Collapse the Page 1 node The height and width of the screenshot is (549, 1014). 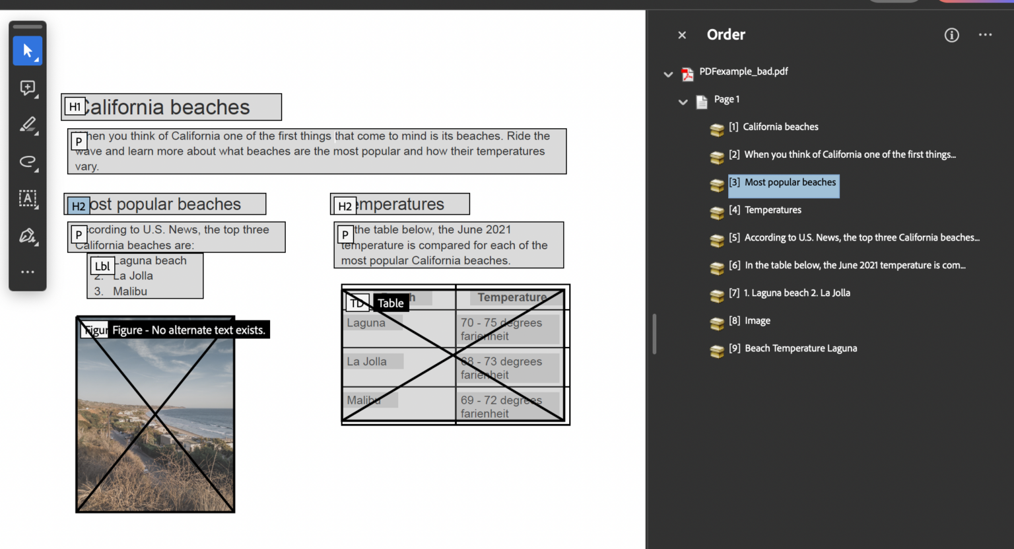pos(683,102)
